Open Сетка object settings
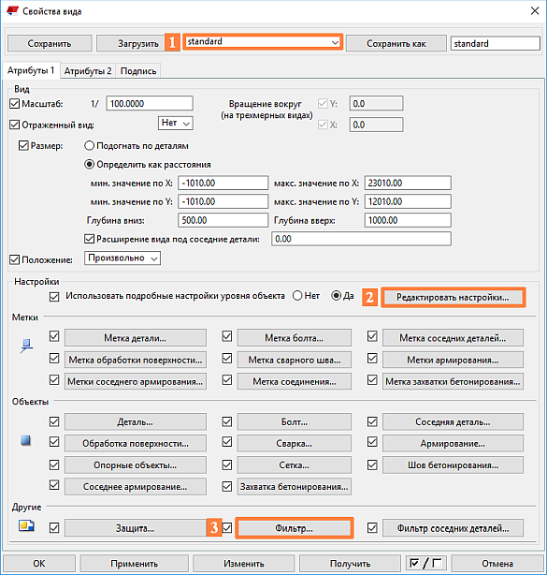547x575 pixels. tap(295, 465)
